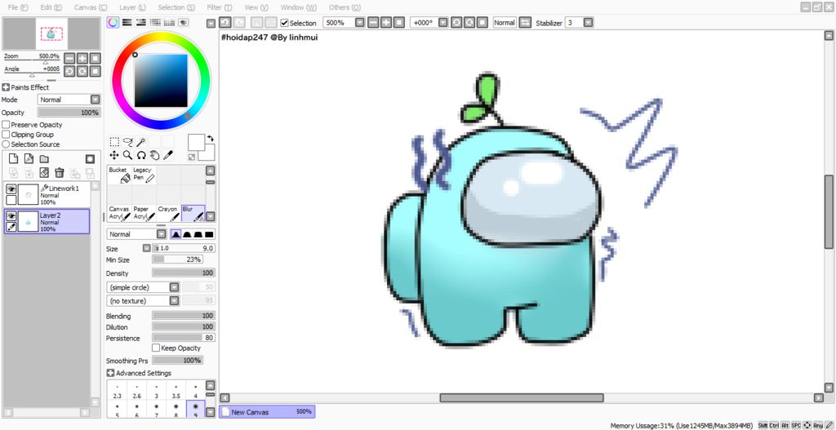This screenshot has height=430, width=836.
Task: Select the Lasso selection tool
Action: click(128, 142)
